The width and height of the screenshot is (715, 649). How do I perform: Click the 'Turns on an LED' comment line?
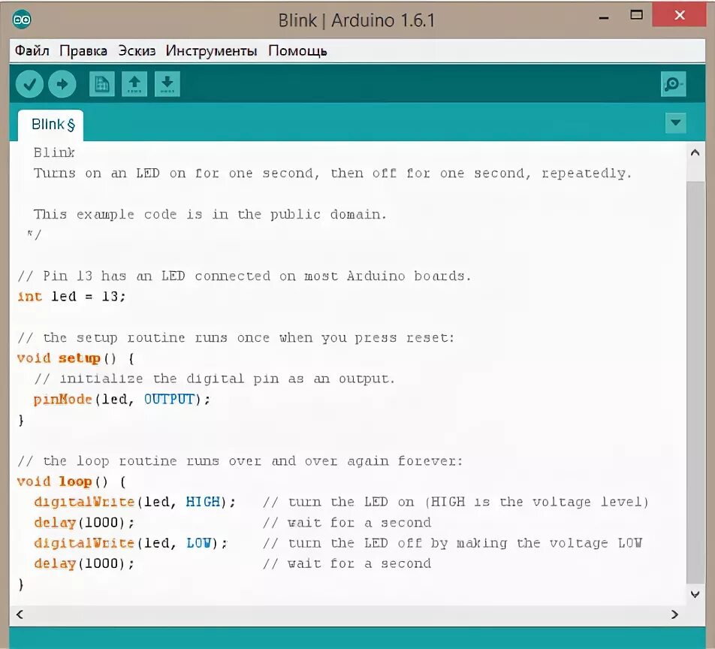333,174
